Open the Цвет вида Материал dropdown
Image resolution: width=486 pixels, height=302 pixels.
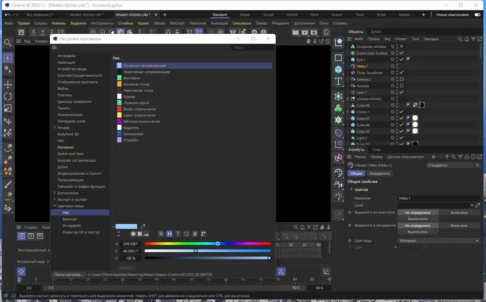coord(439,241)
